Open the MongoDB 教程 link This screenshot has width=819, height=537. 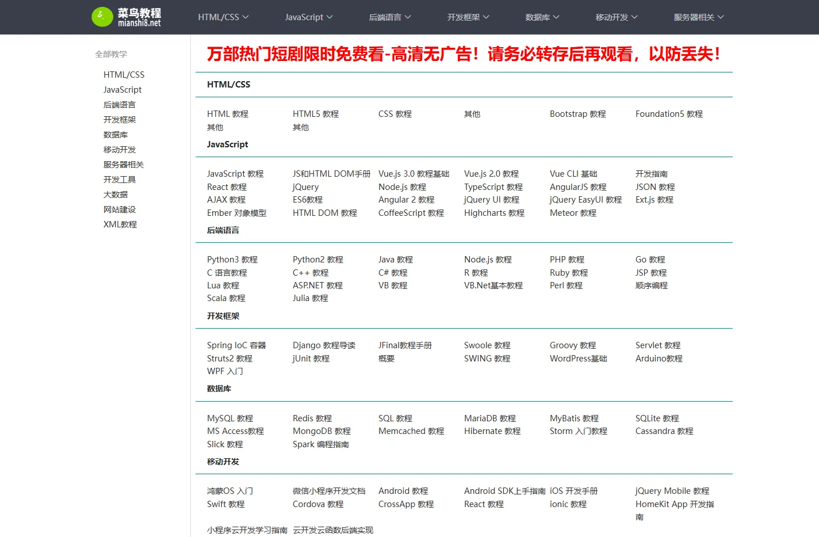pyautogui.click(x=322, y=431)
